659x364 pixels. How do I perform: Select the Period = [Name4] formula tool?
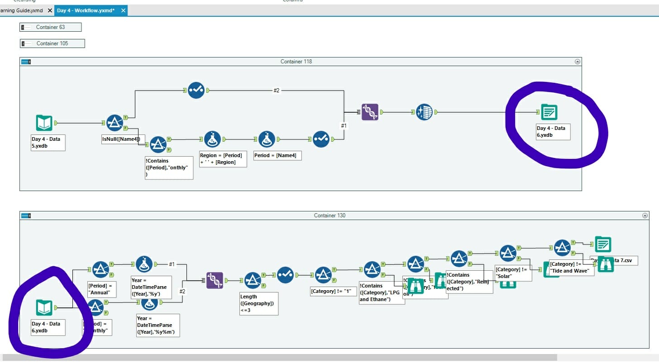pyautogui.click(x=267, y=139)
